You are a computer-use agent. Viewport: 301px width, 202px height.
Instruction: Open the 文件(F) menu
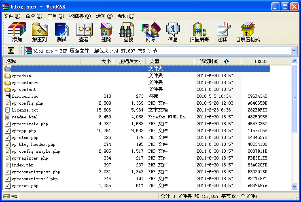12,16
